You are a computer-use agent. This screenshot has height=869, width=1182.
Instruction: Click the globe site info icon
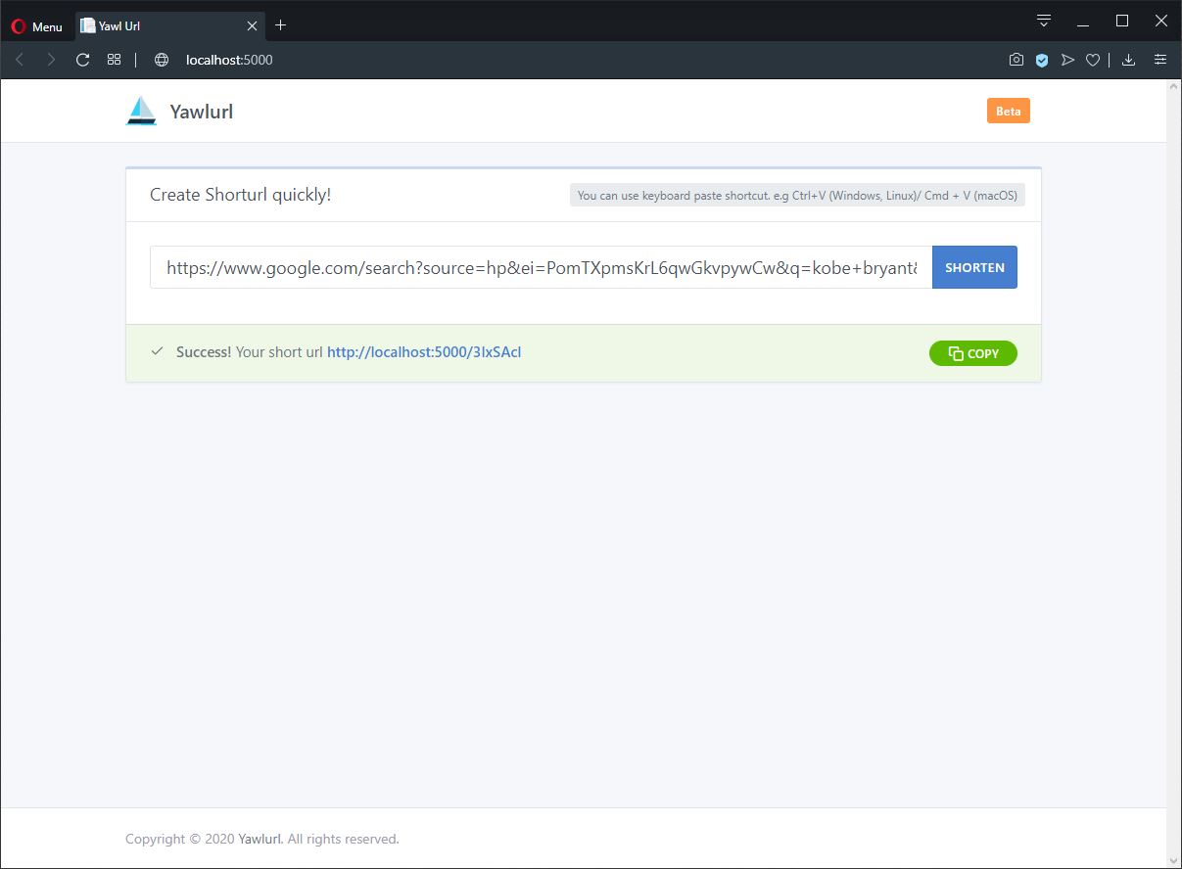pos(162,60)
